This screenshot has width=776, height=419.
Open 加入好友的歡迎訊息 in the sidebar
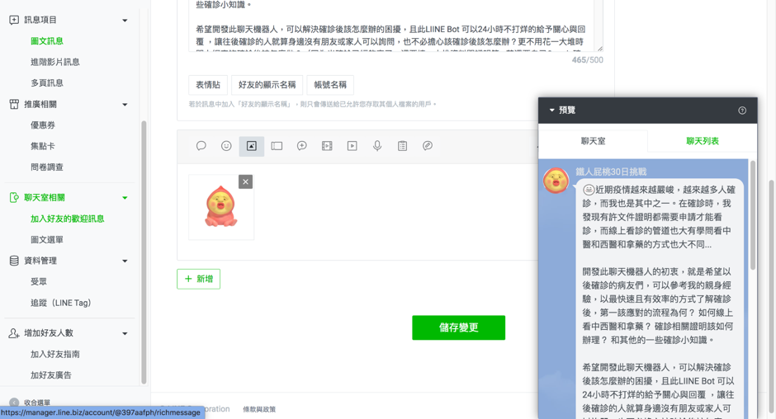point(68,219)
